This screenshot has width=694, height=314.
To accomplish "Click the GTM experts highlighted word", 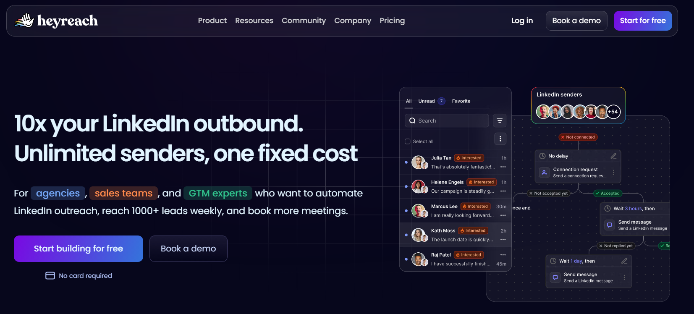I will 218,193.
